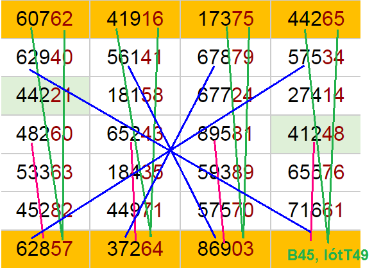This screenshot has height=268, width=381.
Task: Click the bottom cell showing 86903
Action: 226,249
